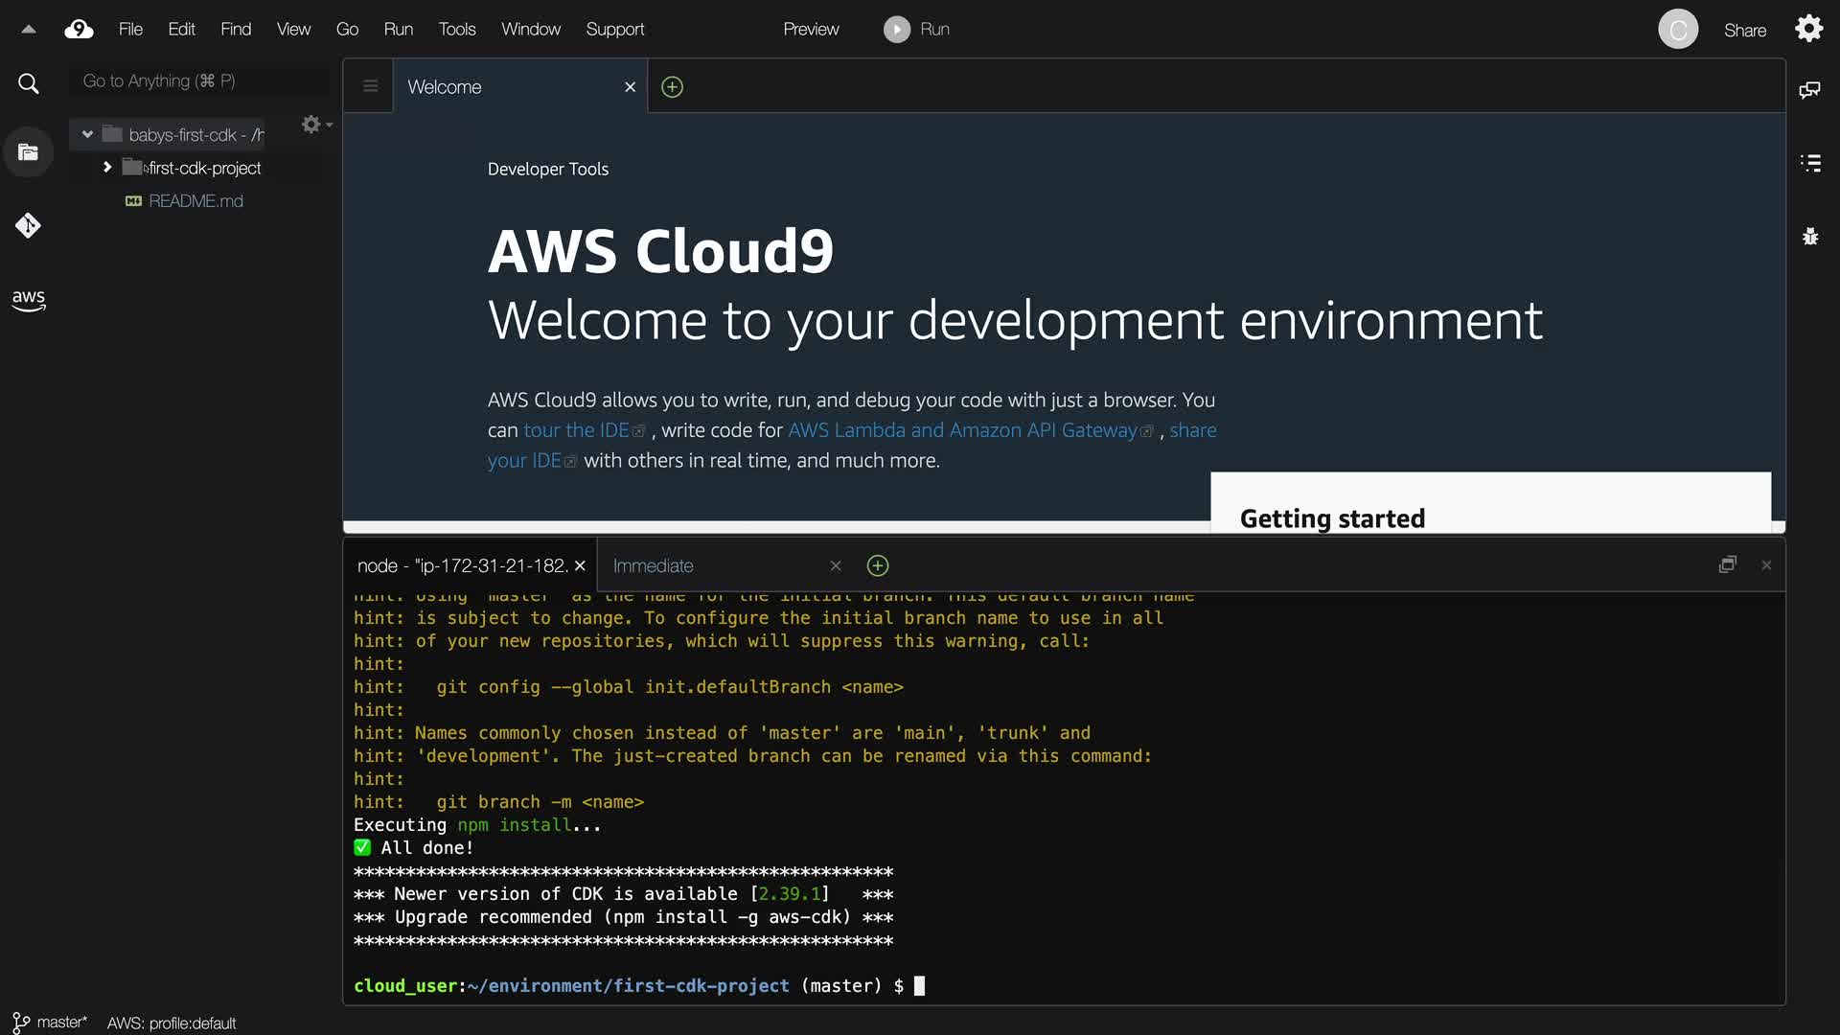Open the AWS Toolkit sidebar icon

pyautogui.click(x=29, y=300)
